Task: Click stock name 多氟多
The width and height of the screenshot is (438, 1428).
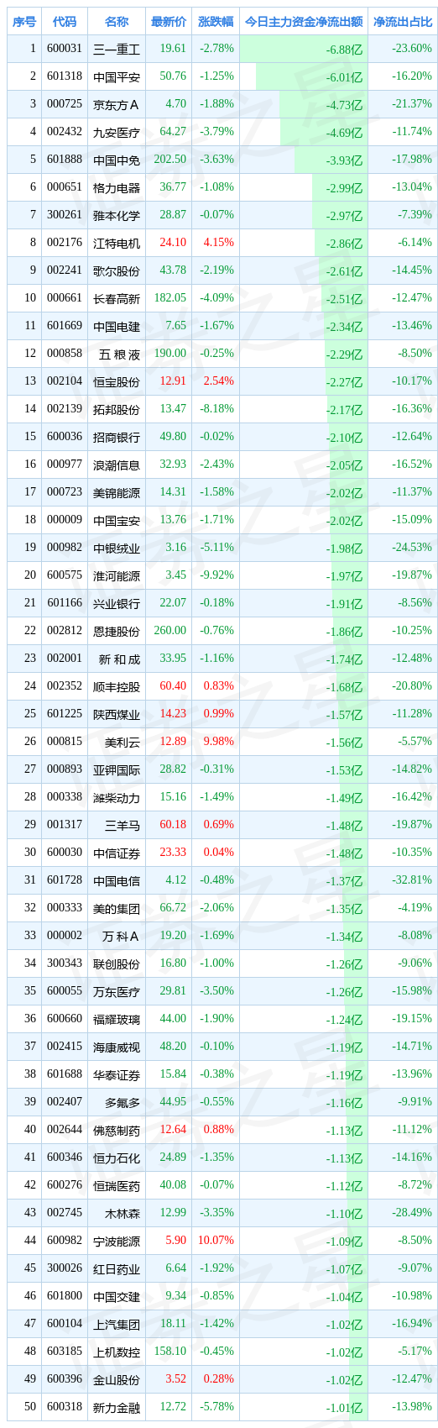Action: (123, 1102)
